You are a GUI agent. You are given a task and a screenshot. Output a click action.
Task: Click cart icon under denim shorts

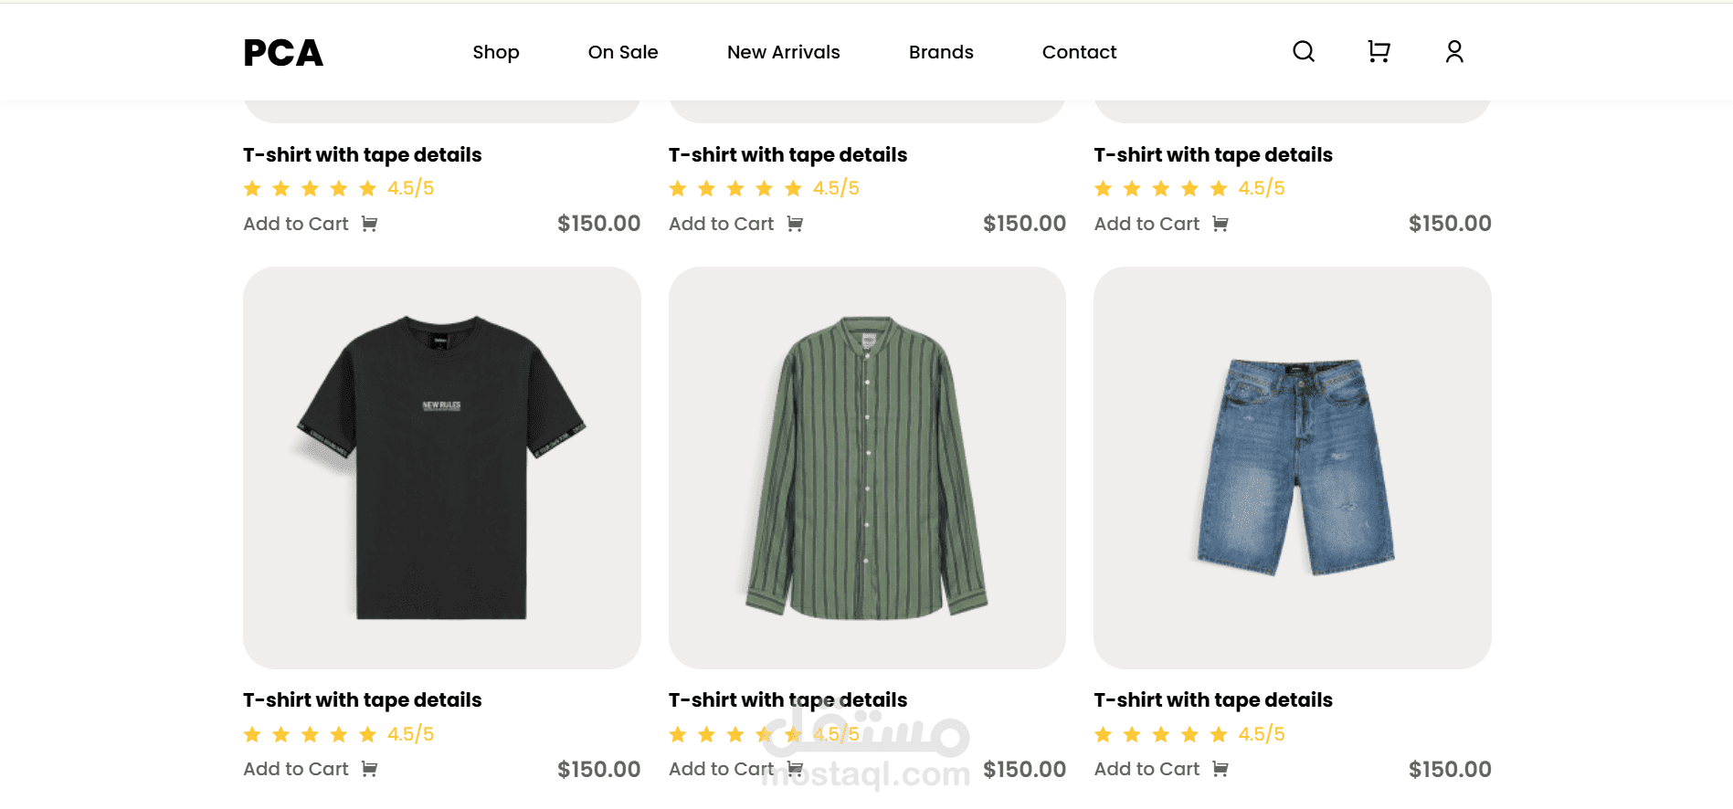click(x=1220, y=770)
